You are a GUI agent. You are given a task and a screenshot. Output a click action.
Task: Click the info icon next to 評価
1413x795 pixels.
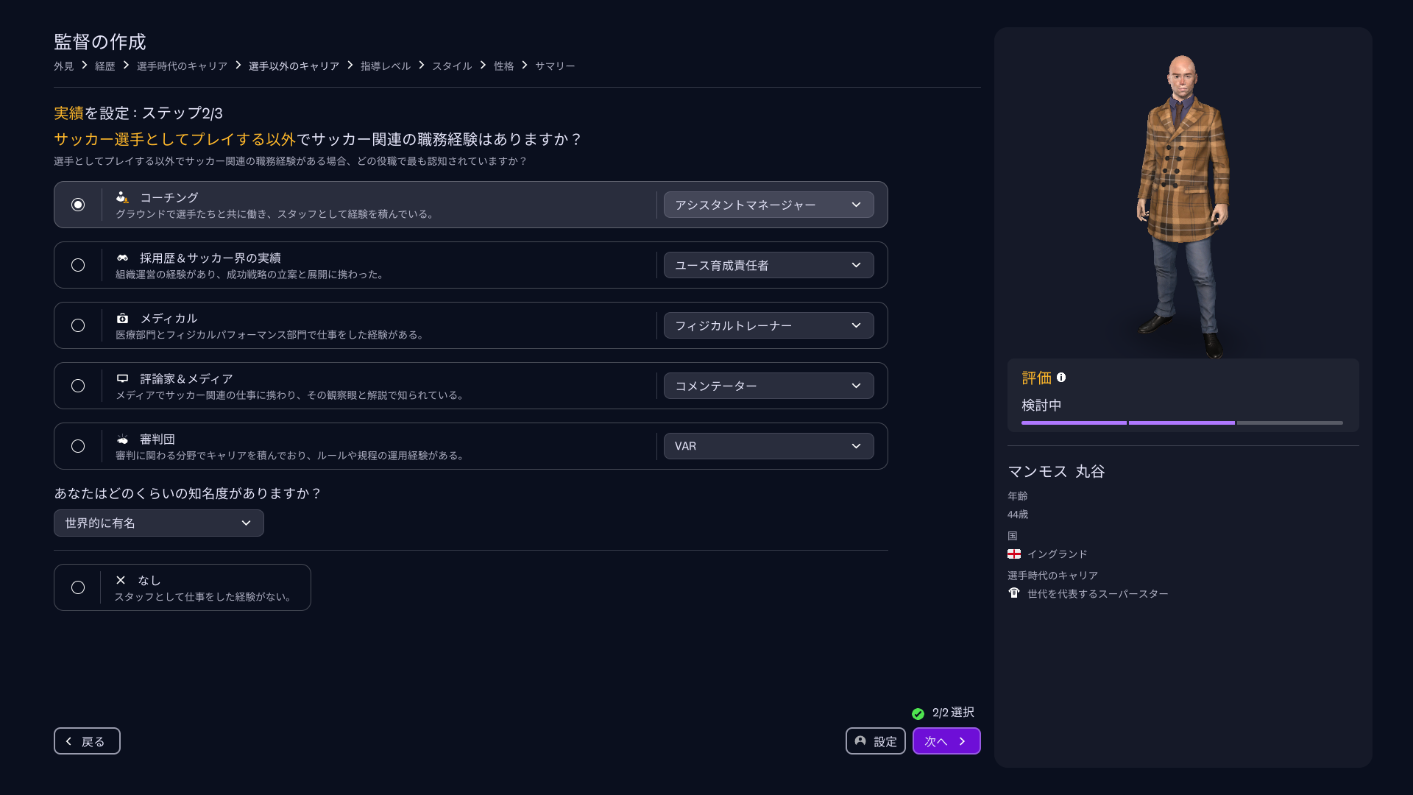pos(1061,378)
